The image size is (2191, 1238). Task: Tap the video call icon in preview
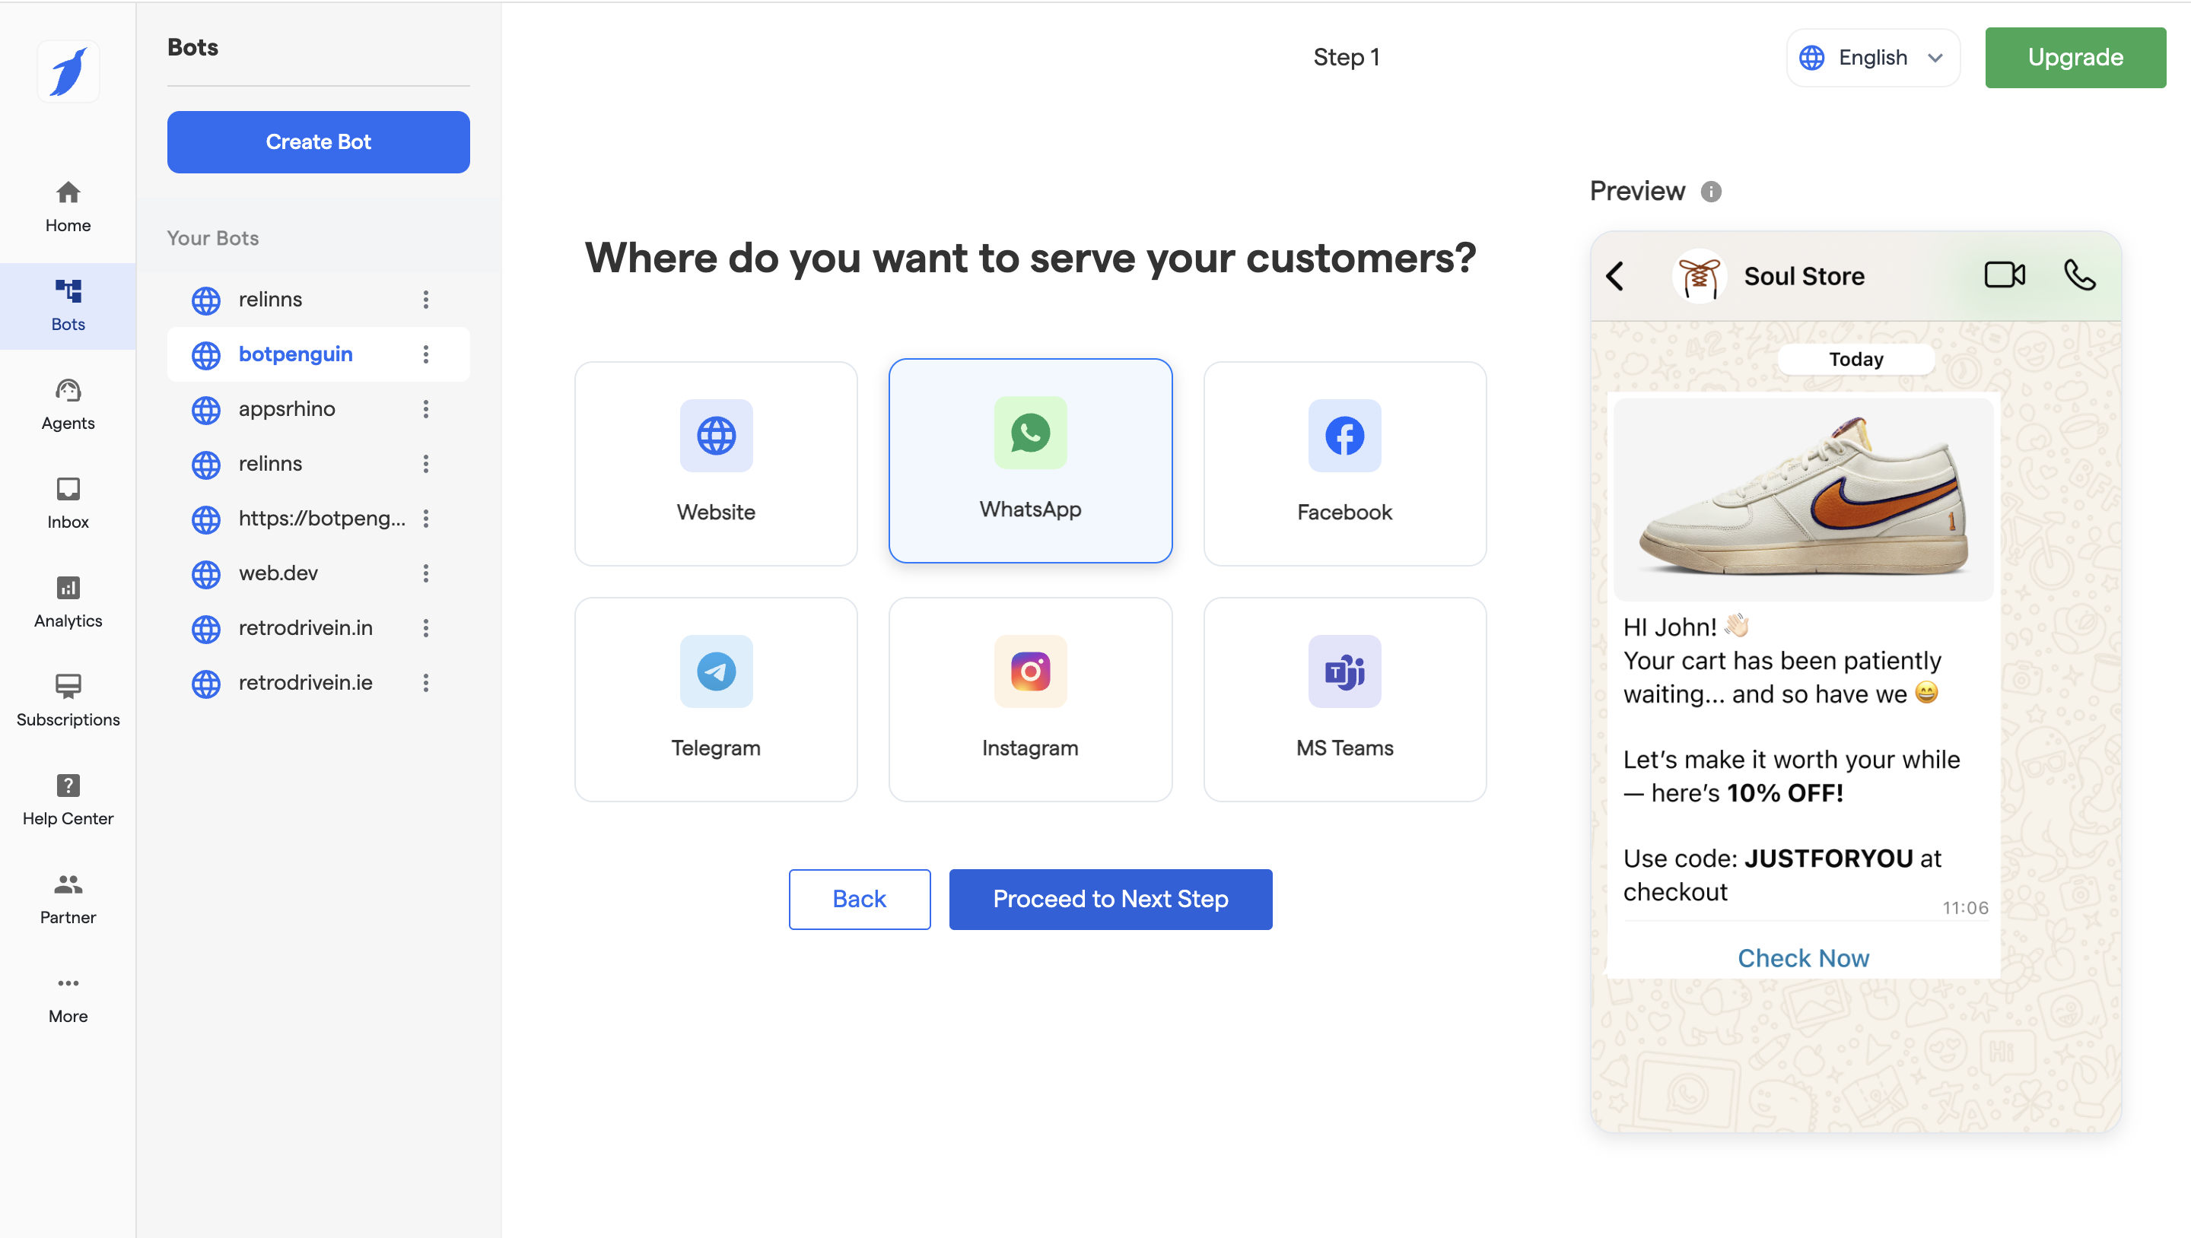pos(2004,275)
